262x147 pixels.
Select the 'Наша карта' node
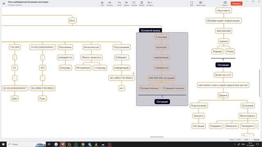pyautogui.click(x=224, y=10)
